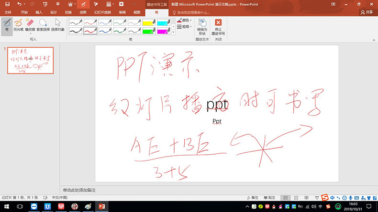Click 停止墨迹书写 stop inking button

tap(218, 27)
